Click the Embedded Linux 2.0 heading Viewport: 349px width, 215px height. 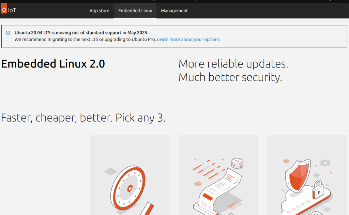point(53,64)
